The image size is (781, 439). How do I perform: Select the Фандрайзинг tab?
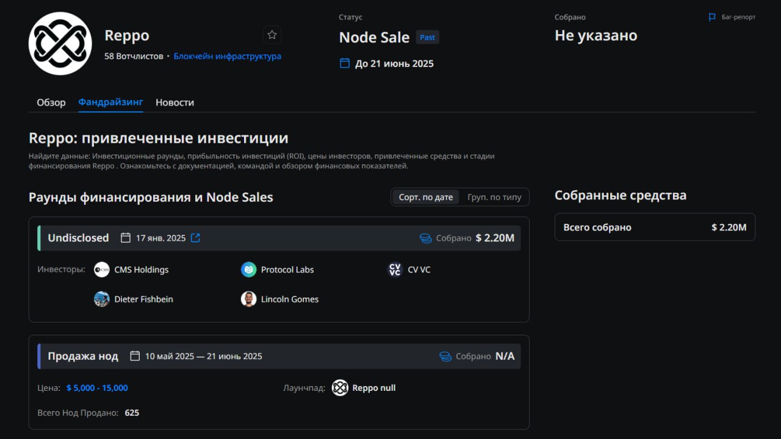[x=110, y=102]
